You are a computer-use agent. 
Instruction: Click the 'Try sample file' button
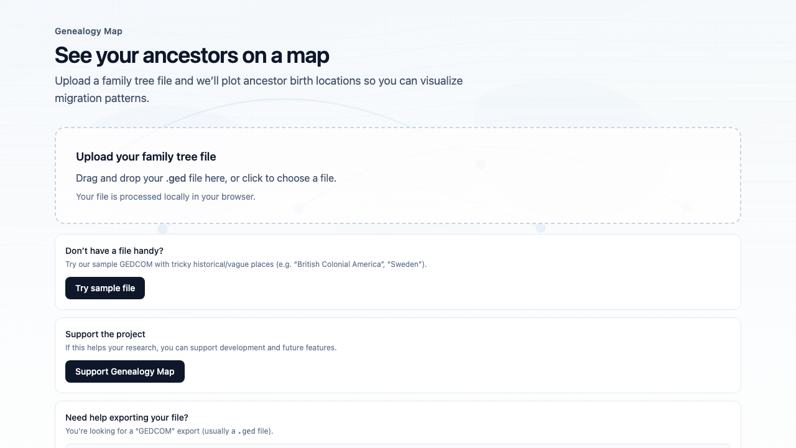tap(105, 288)
